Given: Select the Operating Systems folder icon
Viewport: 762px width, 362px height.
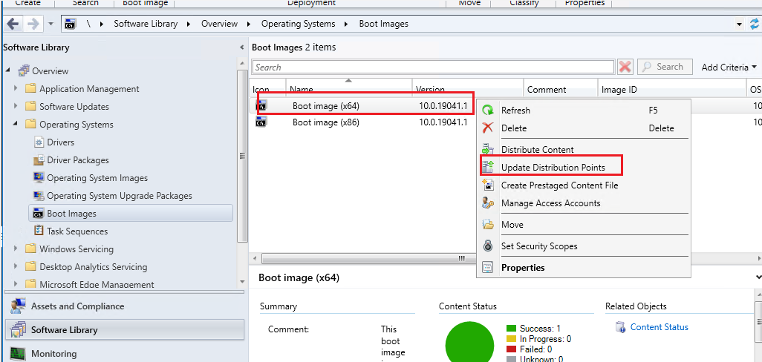Looking at the screenshot, I should pos(30,124).
